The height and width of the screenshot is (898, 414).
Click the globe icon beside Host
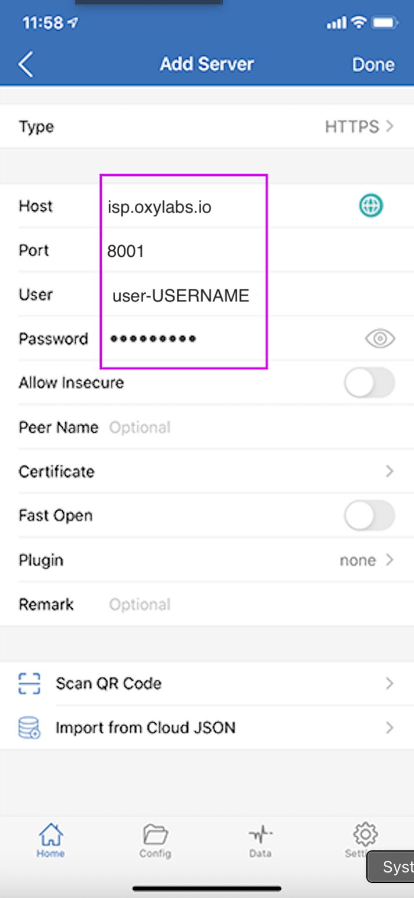click(x=371, y=206)
